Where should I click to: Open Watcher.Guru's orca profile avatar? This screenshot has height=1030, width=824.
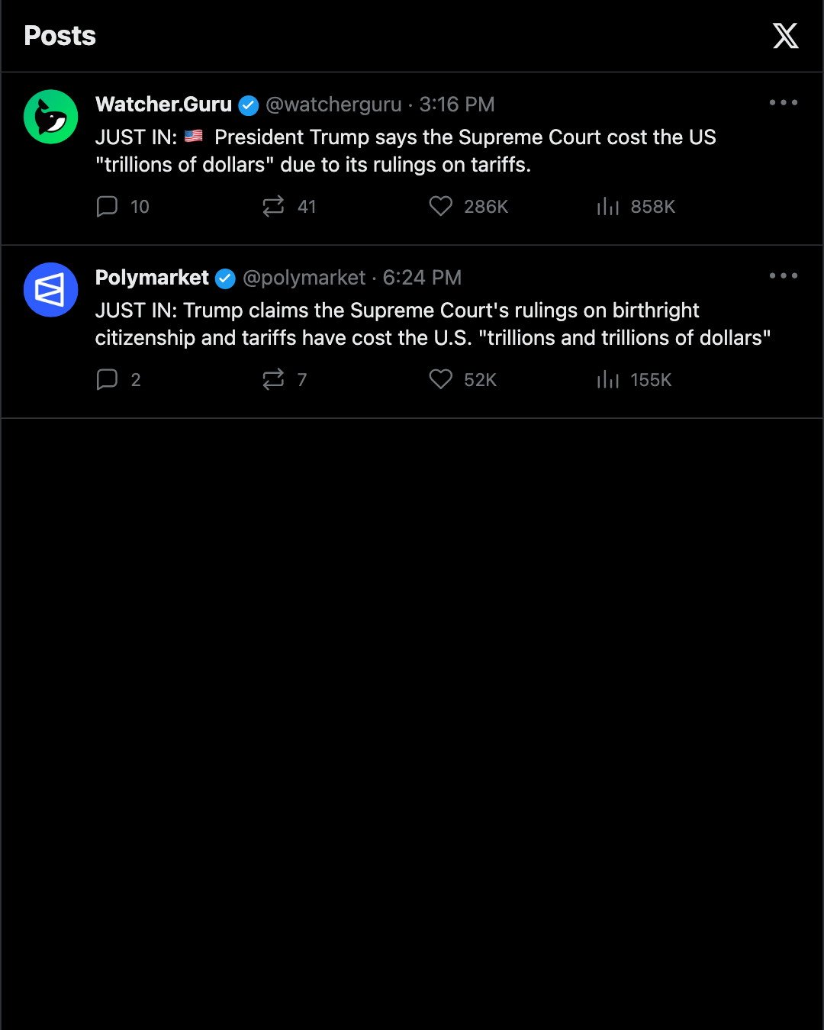pyautogui.click(x=51, y=117)
